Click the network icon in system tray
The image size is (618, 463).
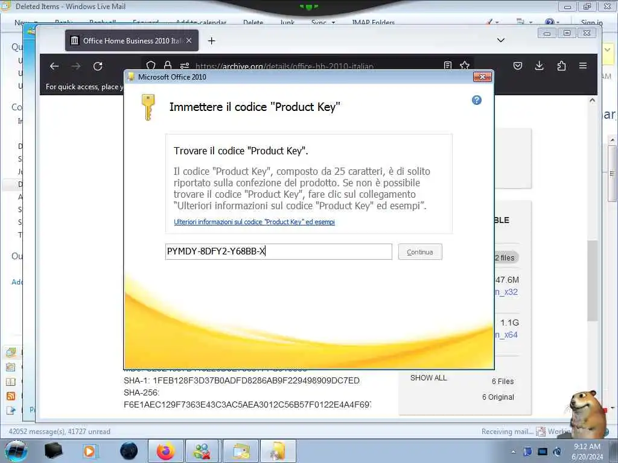tap(543, 452)
